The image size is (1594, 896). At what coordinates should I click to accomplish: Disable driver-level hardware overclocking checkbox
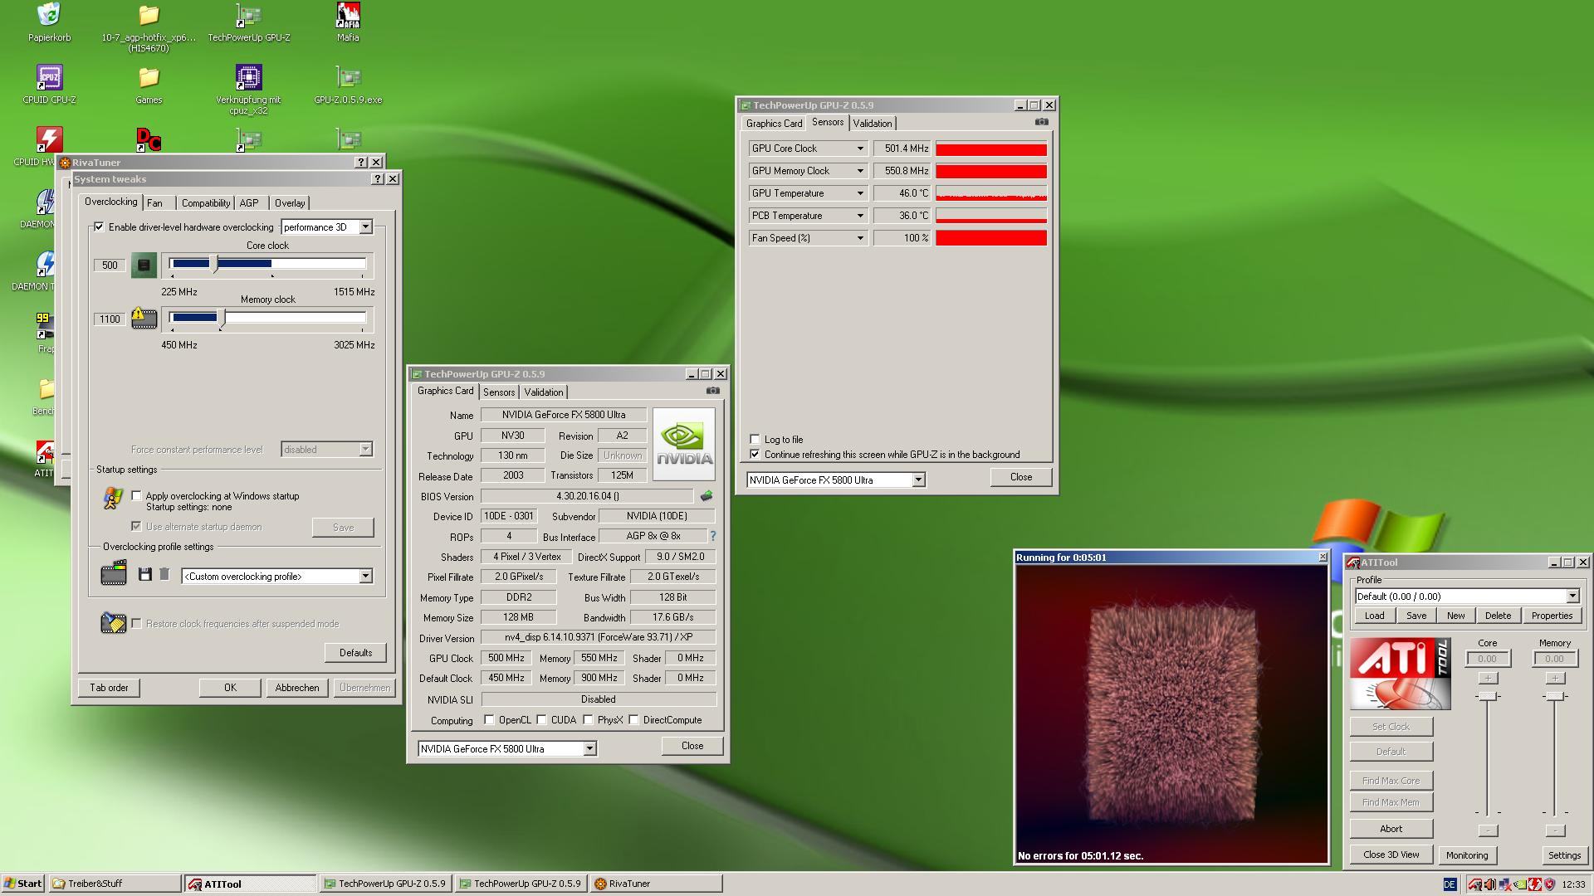point(100,226)
